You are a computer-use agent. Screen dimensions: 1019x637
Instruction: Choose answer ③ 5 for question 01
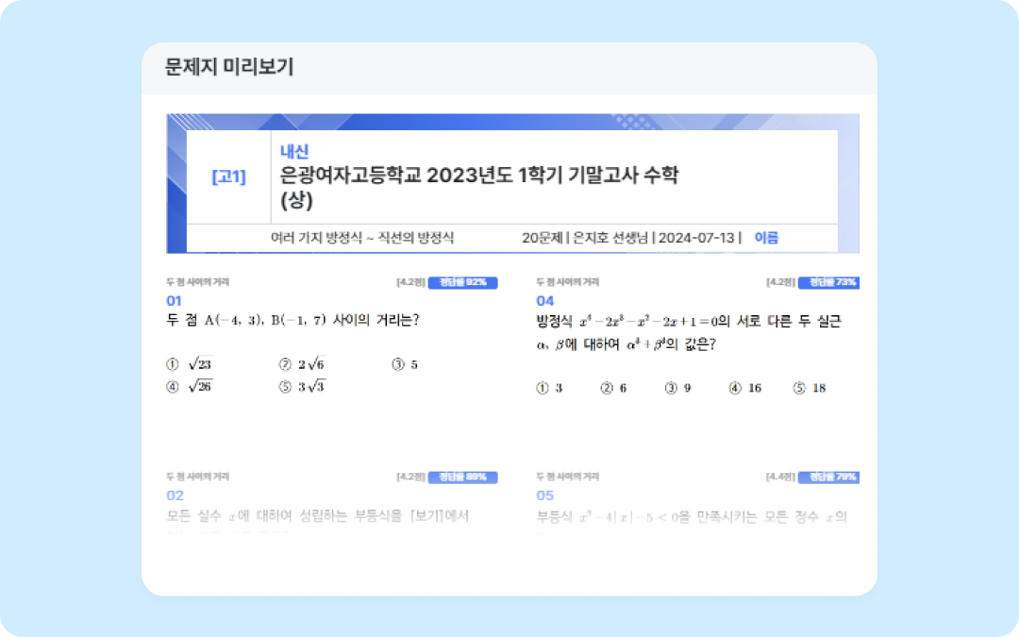tap(405, 364)
